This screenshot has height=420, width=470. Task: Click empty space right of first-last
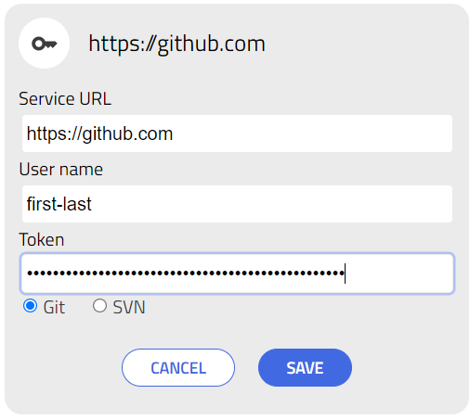(x=272, y=204)
